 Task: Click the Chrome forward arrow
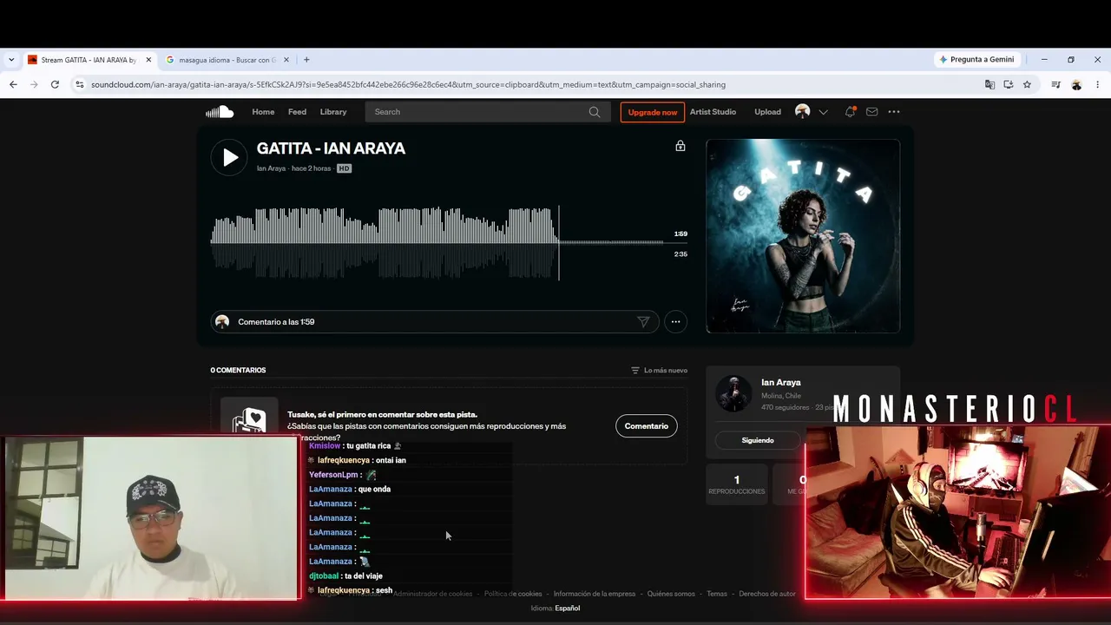(x=34, y=84)
